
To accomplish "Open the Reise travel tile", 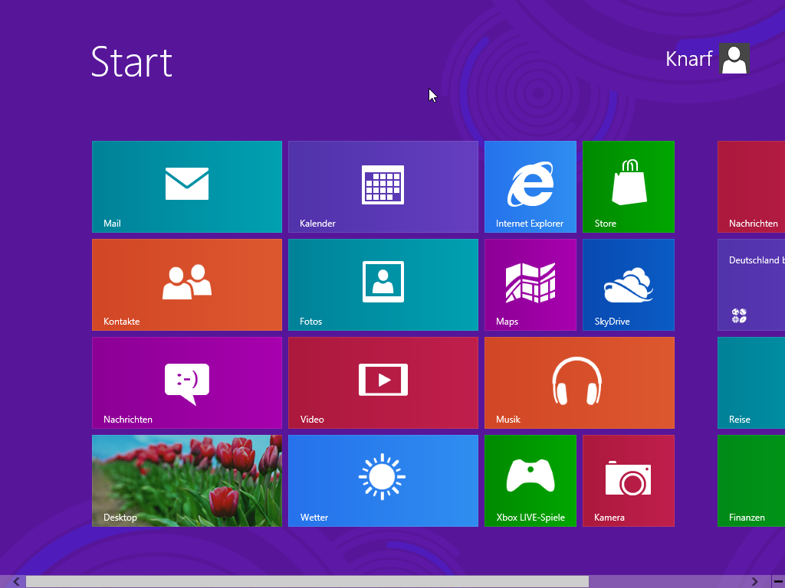I will pyautogui.click(x=751, y=383).
